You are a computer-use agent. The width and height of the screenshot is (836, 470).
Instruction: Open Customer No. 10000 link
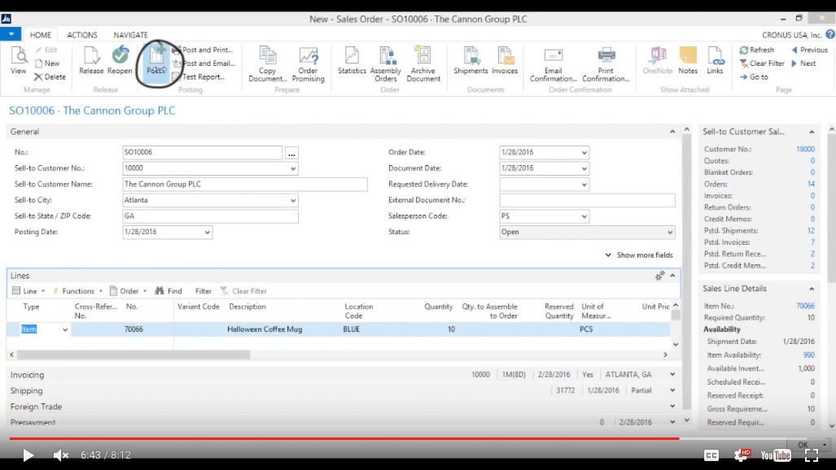coord(805,149)
